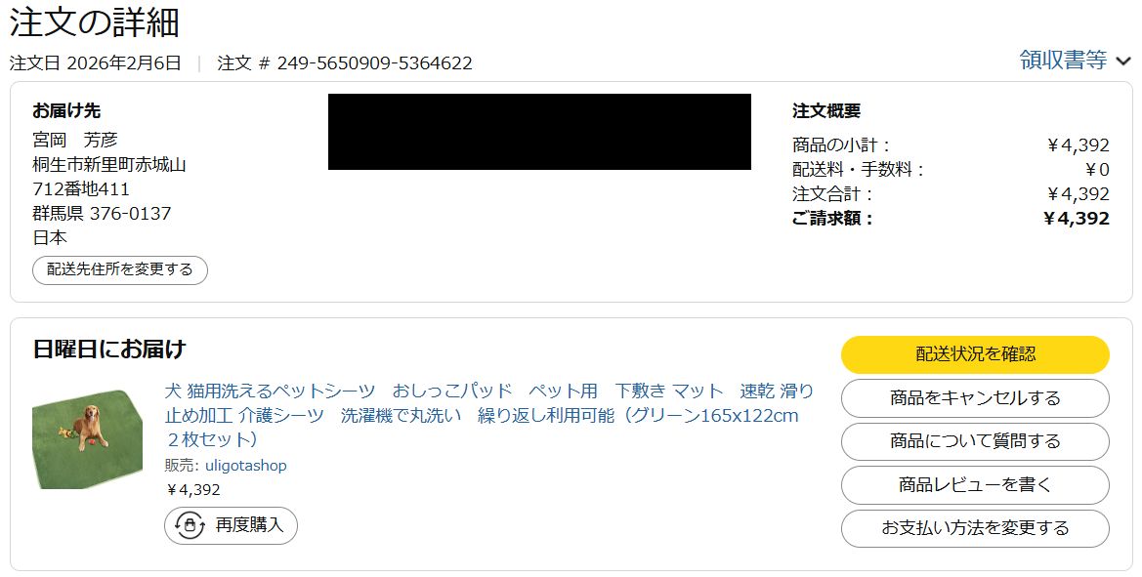Click the order number 249-5650909-5364622

(x=374, y=63)
